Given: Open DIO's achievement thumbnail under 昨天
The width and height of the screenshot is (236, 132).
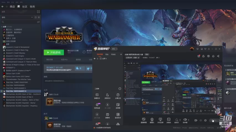Looking at the screenshot, I should click(50, 125).
